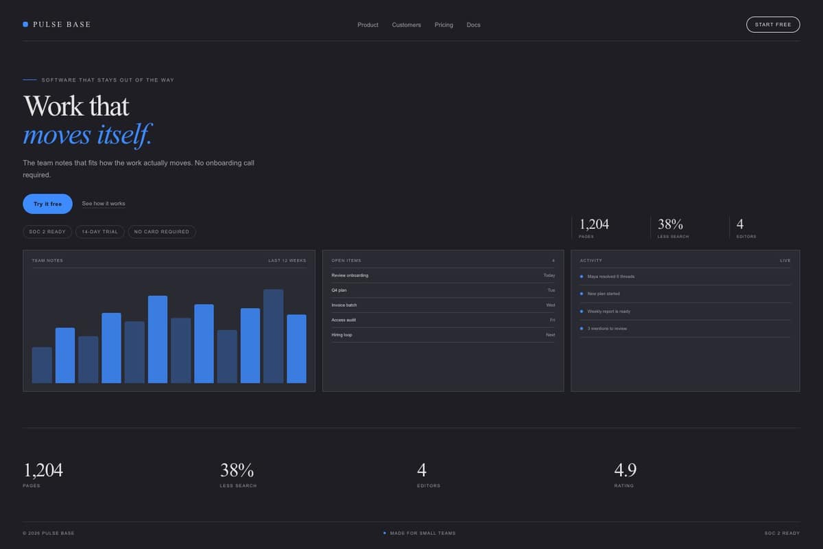Click the Fri due label
Image resolution: width=823 pixels, height=549 pixels.
553,320
